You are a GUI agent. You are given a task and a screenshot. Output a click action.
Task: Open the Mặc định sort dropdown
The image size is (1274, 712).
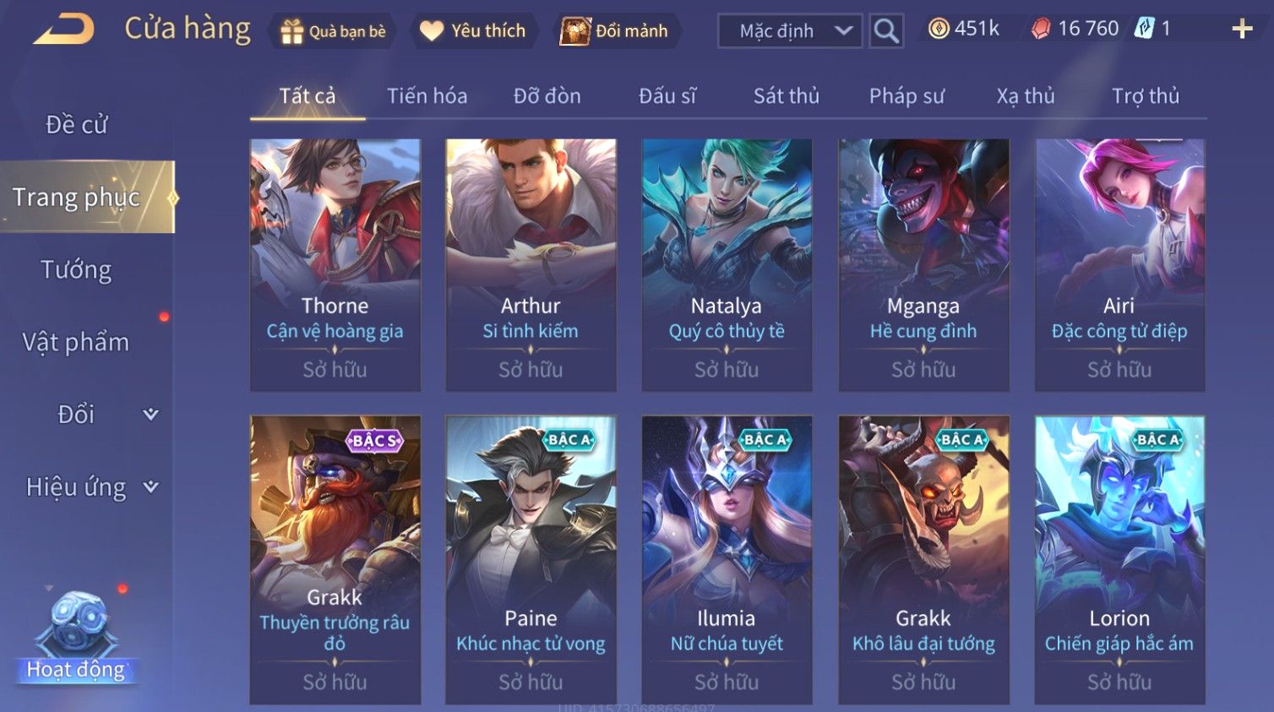[x=790, y=31]
